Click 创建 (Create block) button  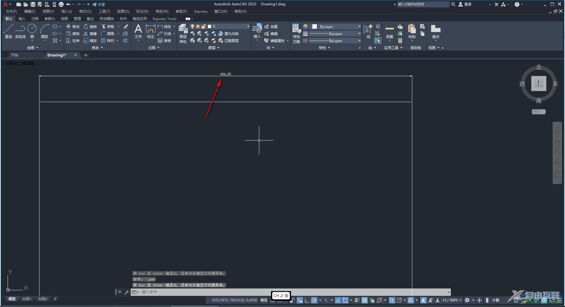pos(271,26)
